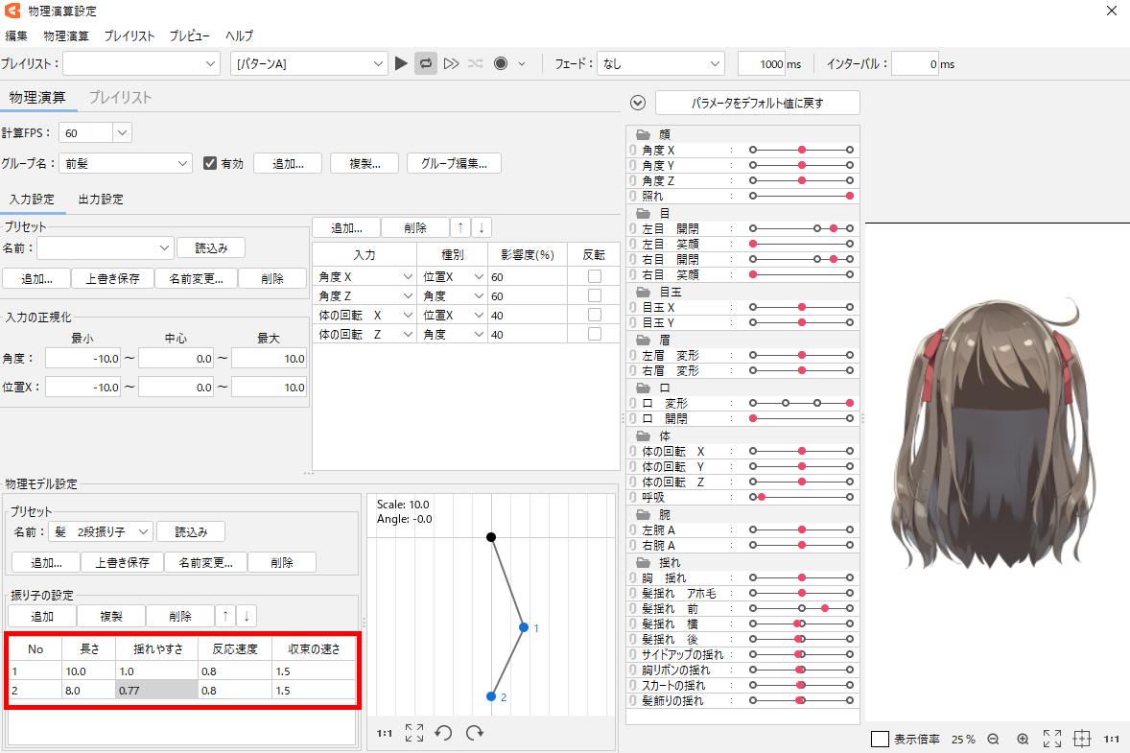Click the 目玉 folder icon
The width and height of the screenshot is (1130, 753).
click(643, 292)
